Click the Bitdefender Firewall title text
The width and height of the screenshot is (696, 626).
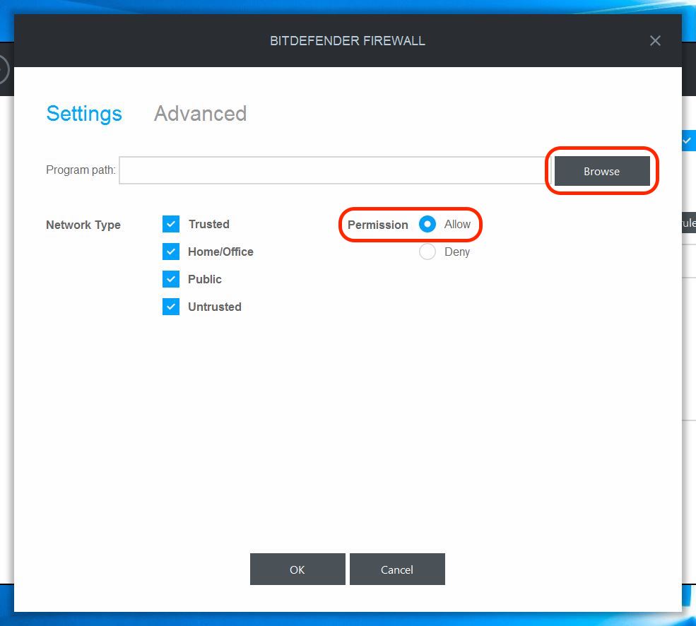348,41
